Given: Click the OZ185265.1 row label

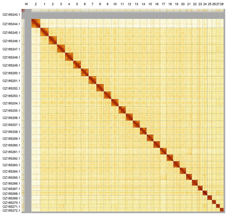Looking at the screenshot, I should coord(11,177).
